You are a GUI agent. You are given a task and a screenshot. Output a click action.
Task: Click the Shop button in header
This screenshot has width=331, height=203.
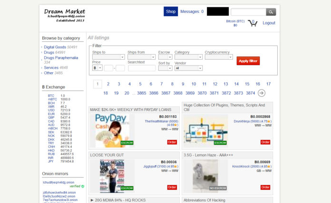171,11
